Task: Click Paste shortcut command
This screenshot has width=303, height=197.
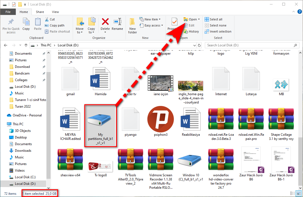Action: [57, 31]
